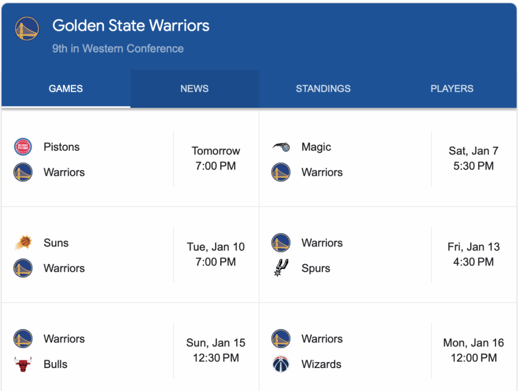The width and height of the screenshot is (519, 391).
Task: Open the Fri, Jan 13 Spurs game
Action: pos(473,255)
